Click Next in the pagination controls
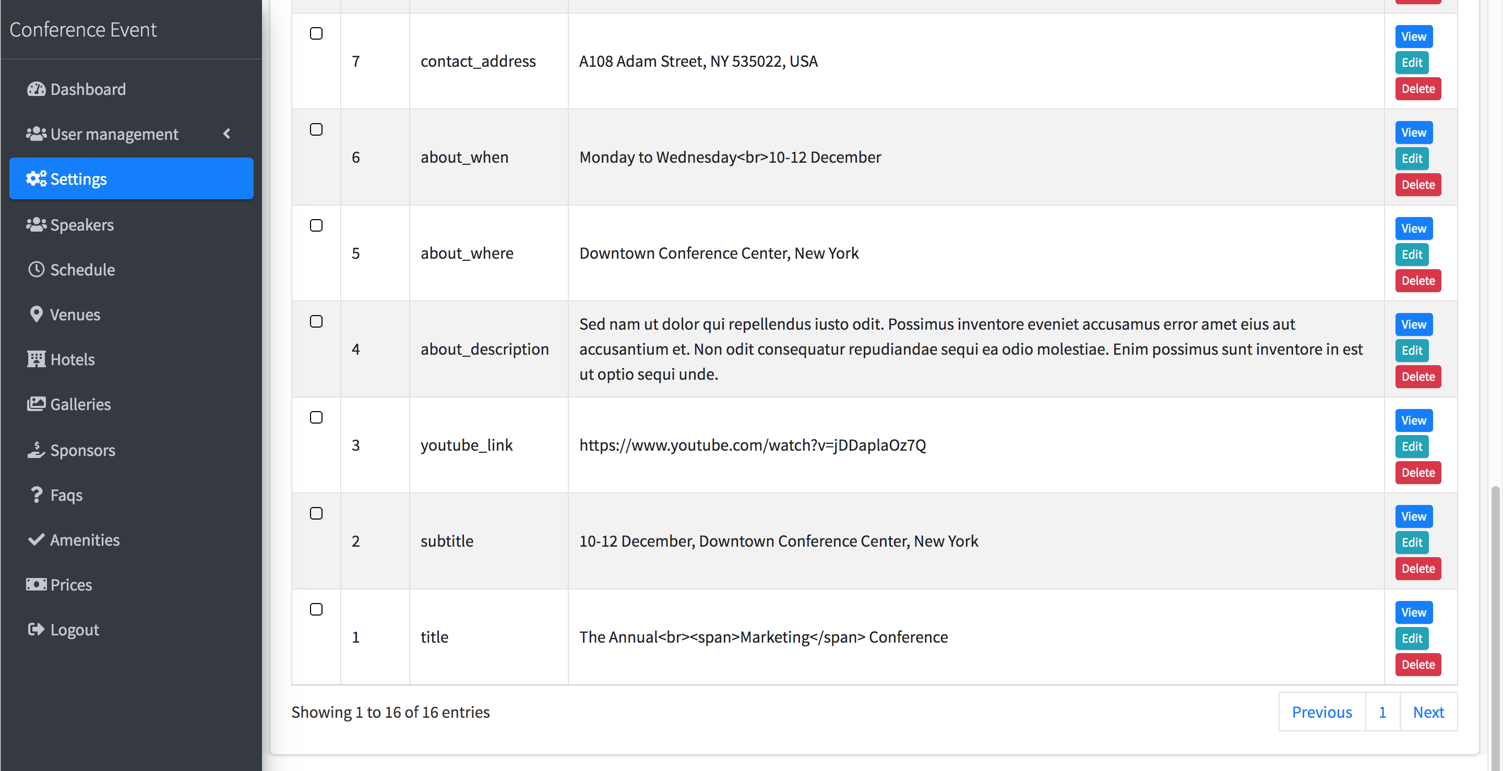1503x771 pixels. (x=1428, y=712)
